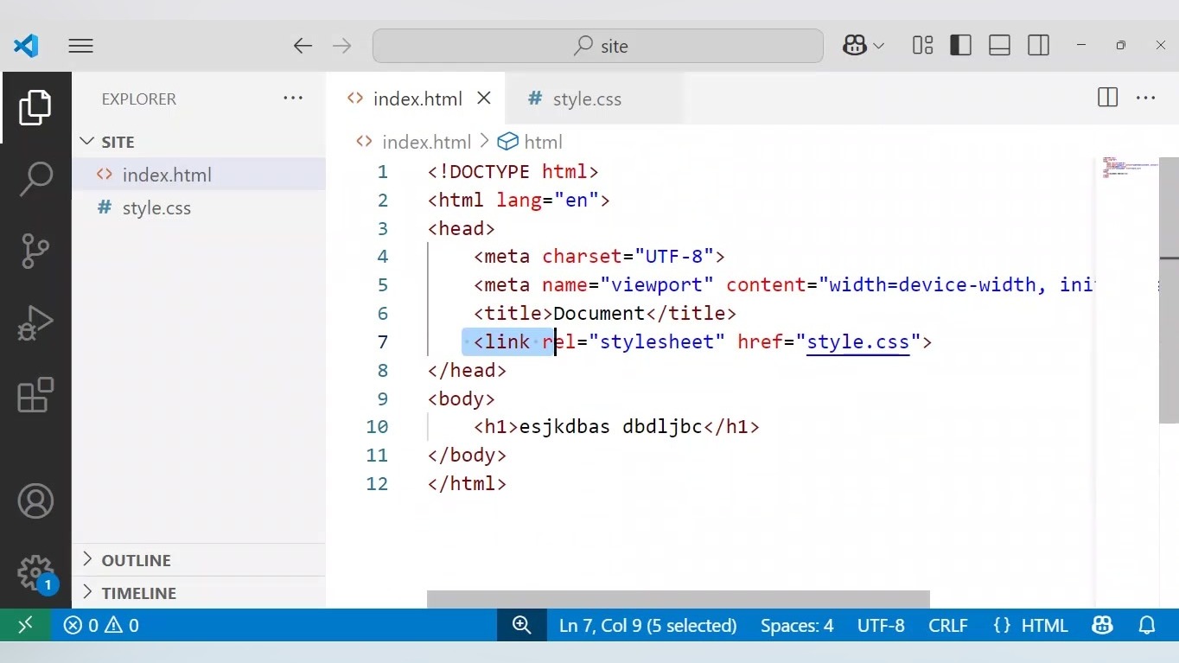
Task: Open the Extensions view
Action: point(35,395)
